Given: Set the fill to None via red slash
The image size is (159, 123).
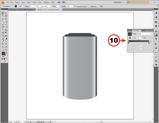Looking at the screenshot, I should pyautogui.click(x=7, y=59).
